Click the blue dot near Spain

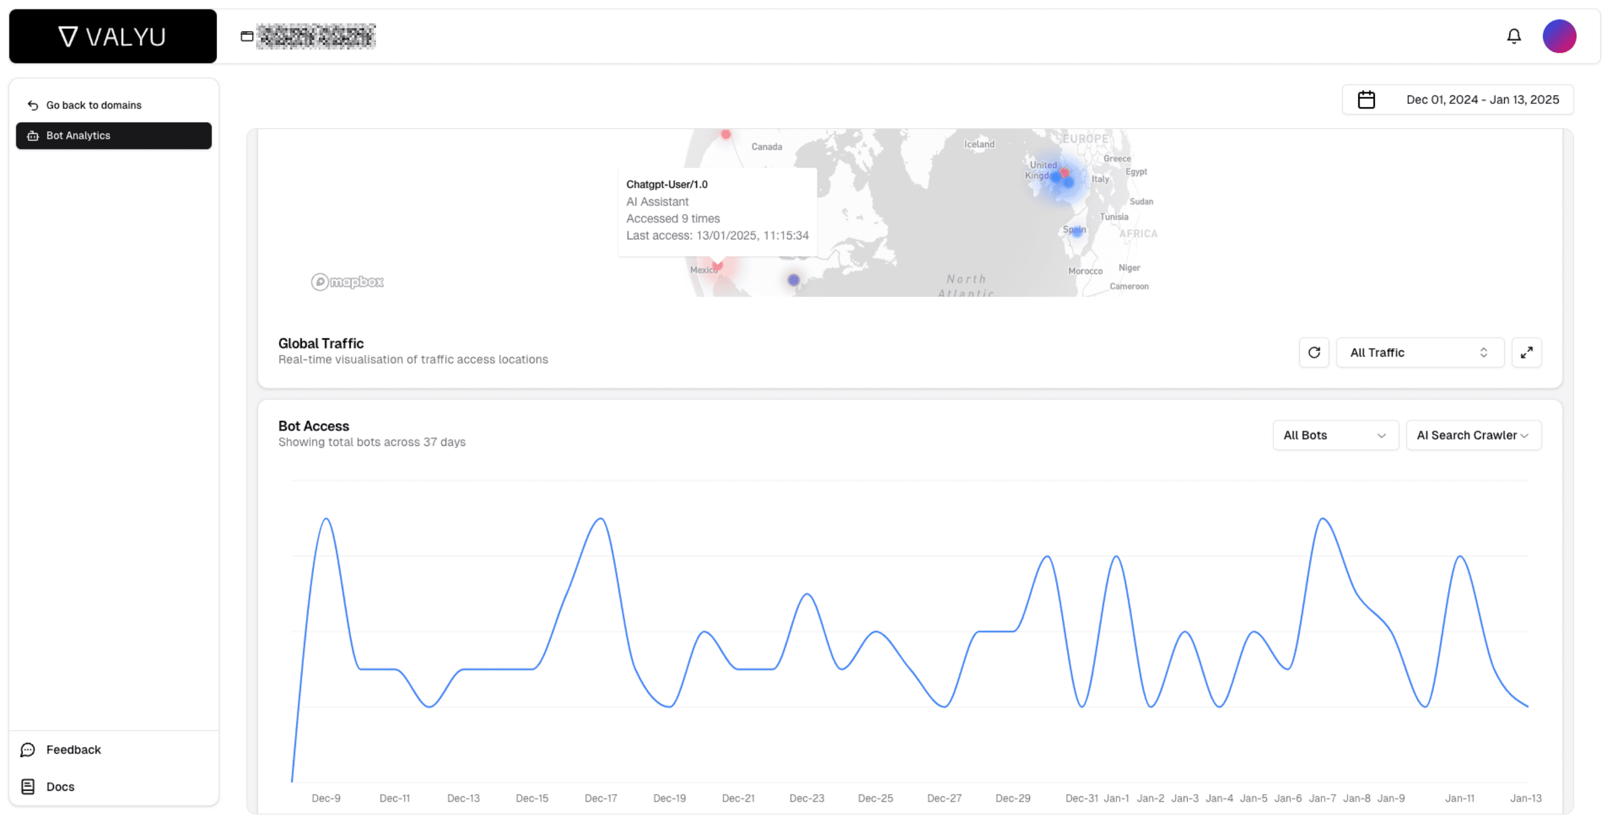(1077, 232)
